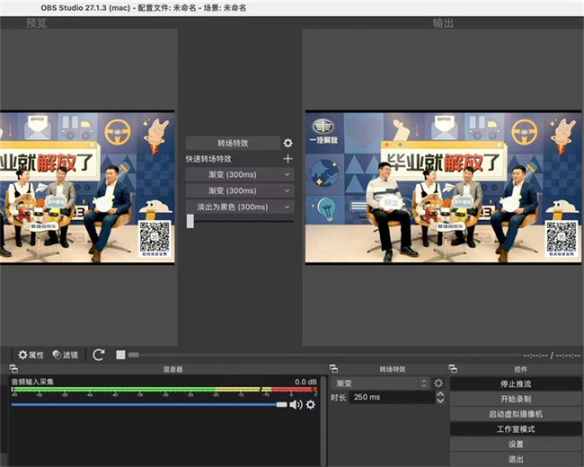584x467 pixels.
Task: Click the restart/refresh arrow icon next to 滤镜
Action: click(x=99, y=355)
